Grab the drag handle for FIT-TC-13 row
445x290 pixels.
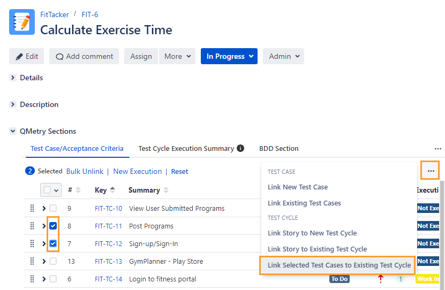point(32,261)
